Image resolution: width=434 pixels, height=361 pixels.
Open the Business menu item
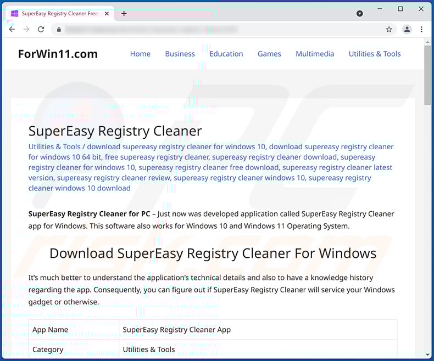[180, 54]
